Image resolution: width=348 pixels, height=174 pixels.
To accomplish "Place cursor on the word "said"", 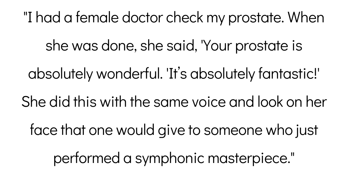I will (182, 46).
